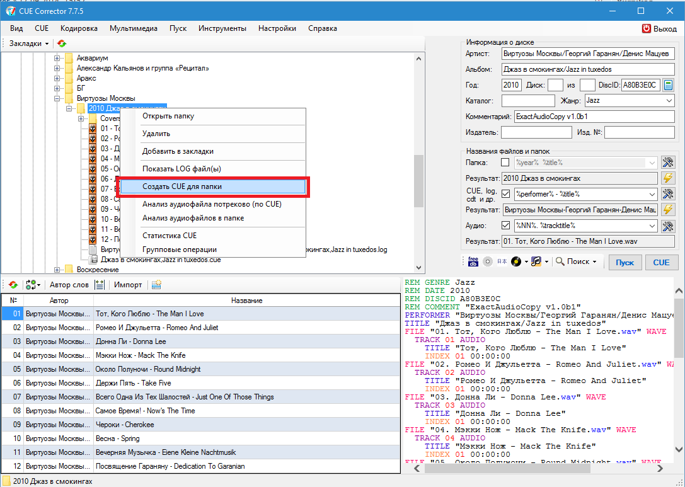Click the Japanese encoding icon
Image resolution: width=685 pixels, height=487 pixels.
tap(502, 261)
